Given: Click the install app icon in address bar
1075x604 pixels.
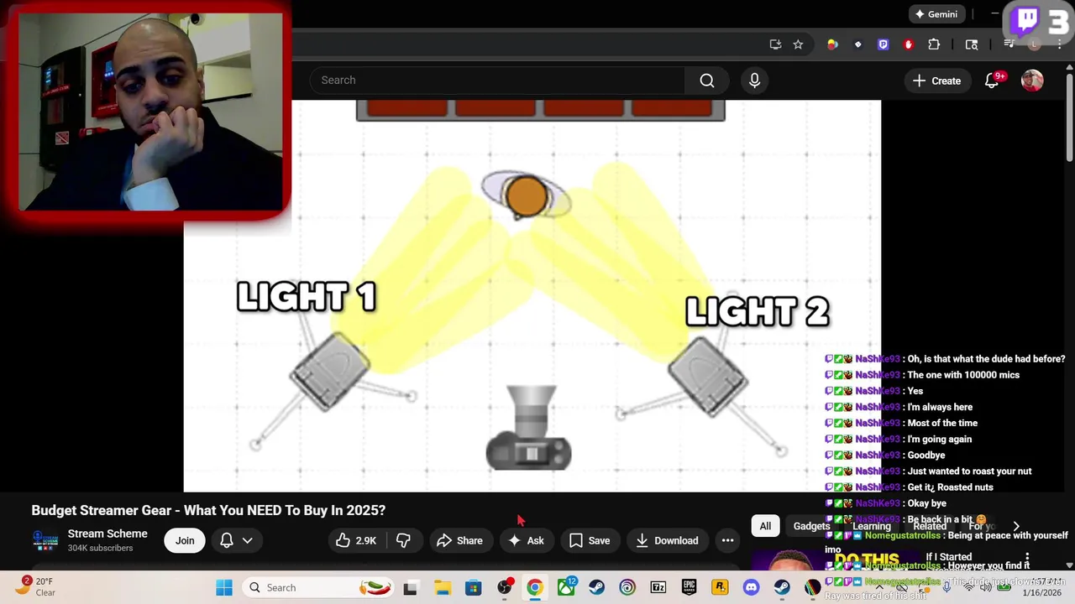Looking at the screenshot, I should 775,44.
